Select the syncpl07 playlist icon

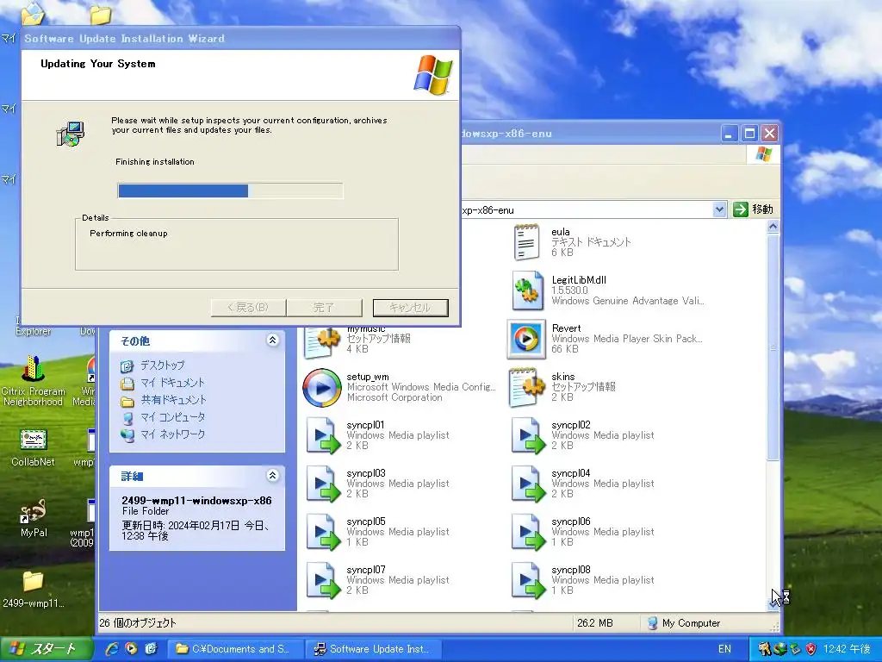[x=323, y=580]
